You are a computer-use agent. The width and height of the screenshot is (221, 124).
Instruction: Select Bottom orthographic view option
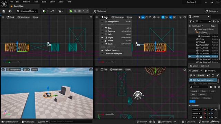point(116,31)
